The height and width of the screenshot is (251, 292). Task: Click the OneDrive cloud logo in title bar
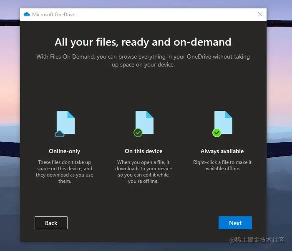click(27, 14)
